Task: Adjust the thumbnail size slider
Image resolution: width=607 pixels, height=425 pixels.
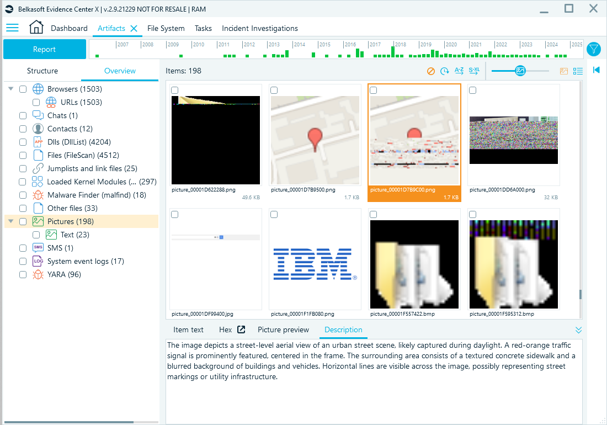Action: point(520,71)
